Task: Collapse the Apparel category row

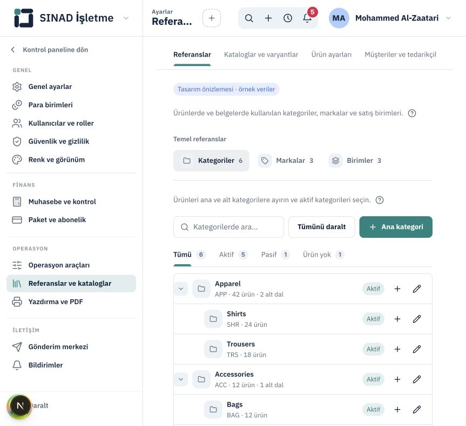Action: pos(181,288)
